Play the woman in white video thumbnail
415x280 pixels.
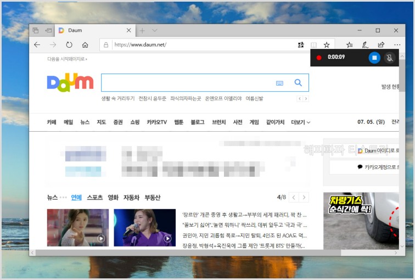point(78,228)
